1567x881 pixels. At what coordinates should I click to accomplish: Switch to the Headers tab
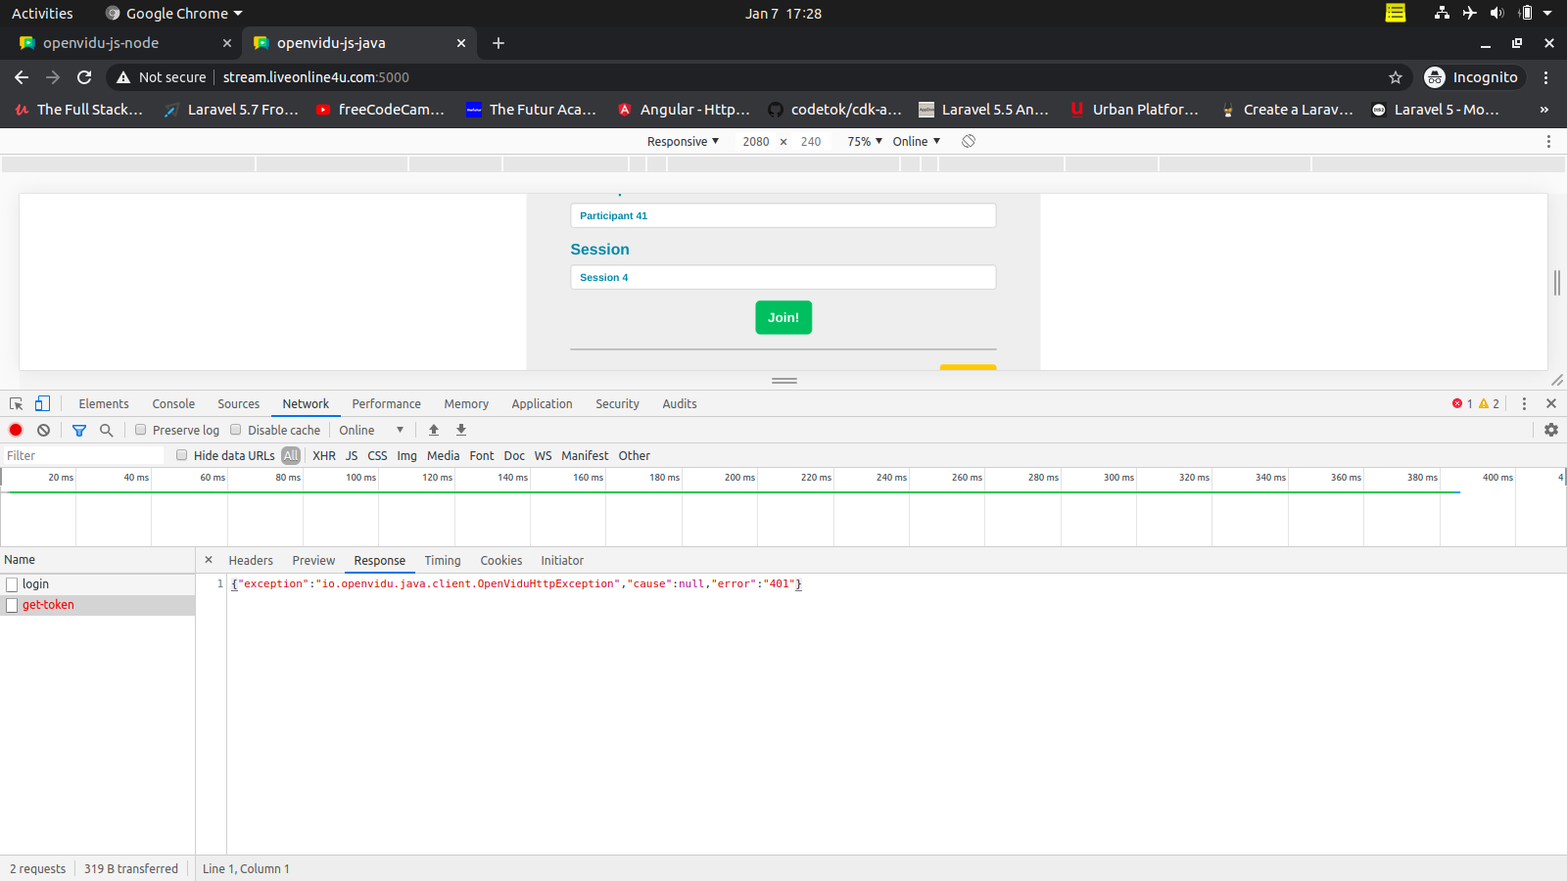tap(251, 560)
